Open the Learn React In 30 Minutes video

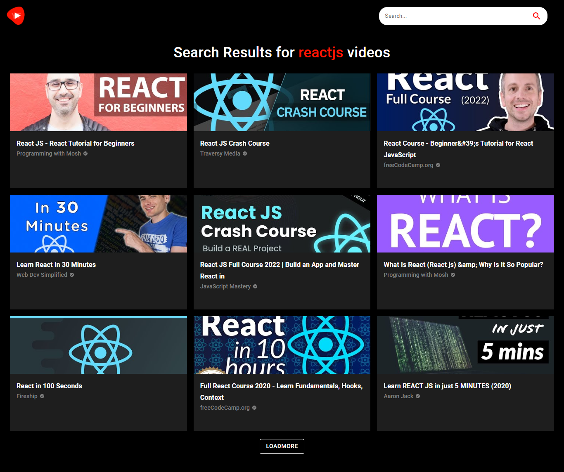(x=56, y=264)
